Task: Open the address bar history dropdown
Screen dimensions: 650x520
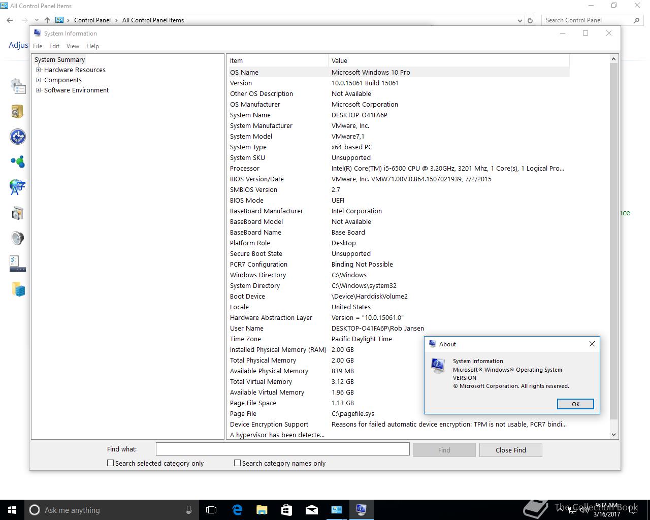Action: click(519, 20)
